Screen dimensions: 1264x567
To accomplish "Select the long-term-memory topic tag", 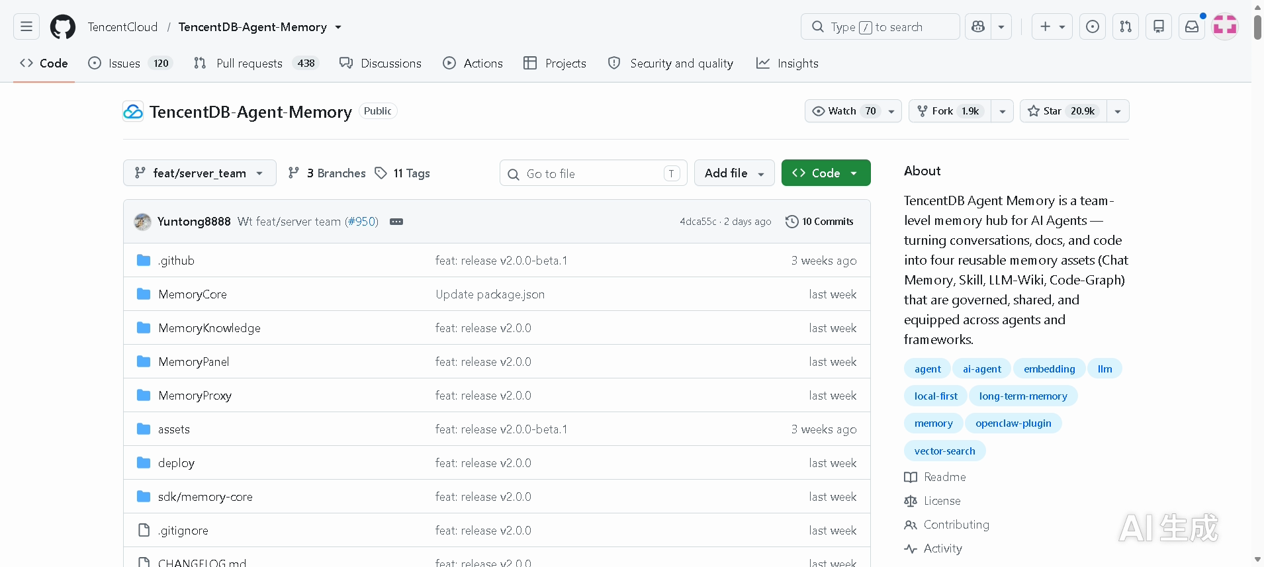I will pyautogui.click(x=1023, y=396).
